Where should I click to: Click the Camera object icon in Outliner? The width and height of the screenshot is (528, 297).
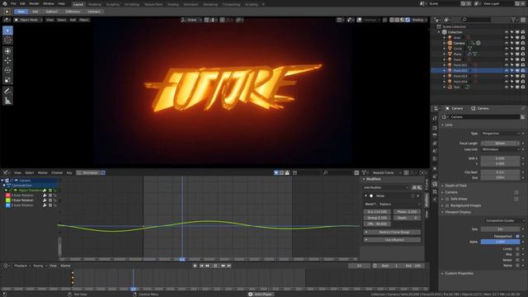[450, 43]
